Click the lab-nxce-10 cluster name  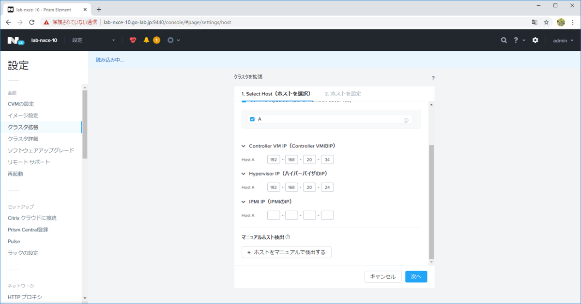44,41
